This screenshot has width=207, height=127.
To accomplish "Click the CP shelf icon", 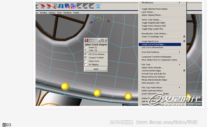I will [x=49, y=6].
